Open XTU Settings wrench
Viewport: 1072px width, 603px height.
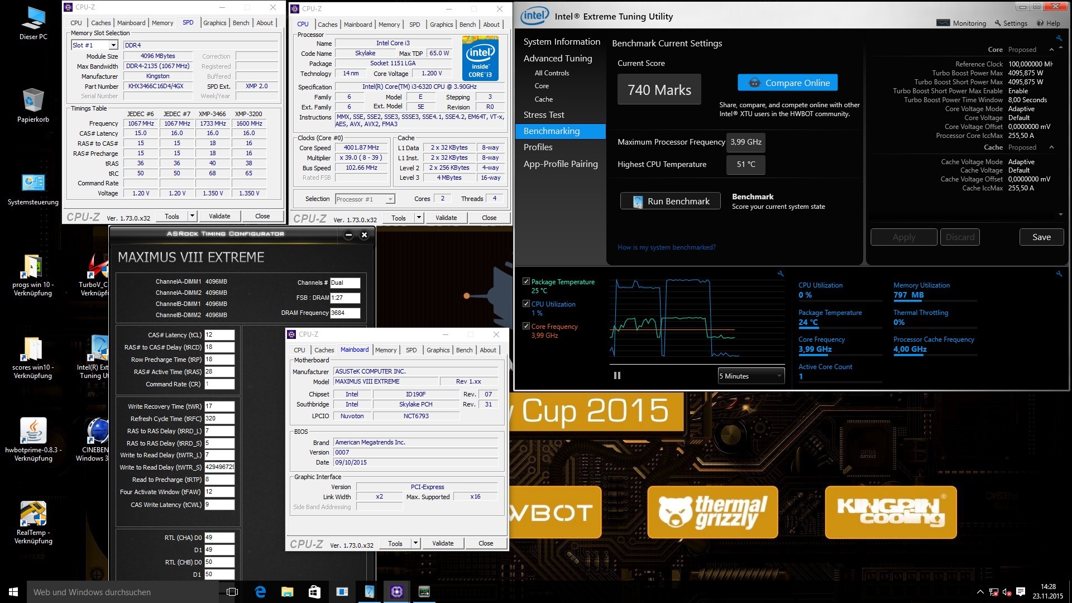tap(1011, 23)
